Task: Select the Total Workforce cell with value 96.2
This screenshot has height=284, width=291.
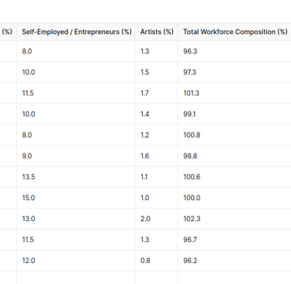Action: (234, 261)
